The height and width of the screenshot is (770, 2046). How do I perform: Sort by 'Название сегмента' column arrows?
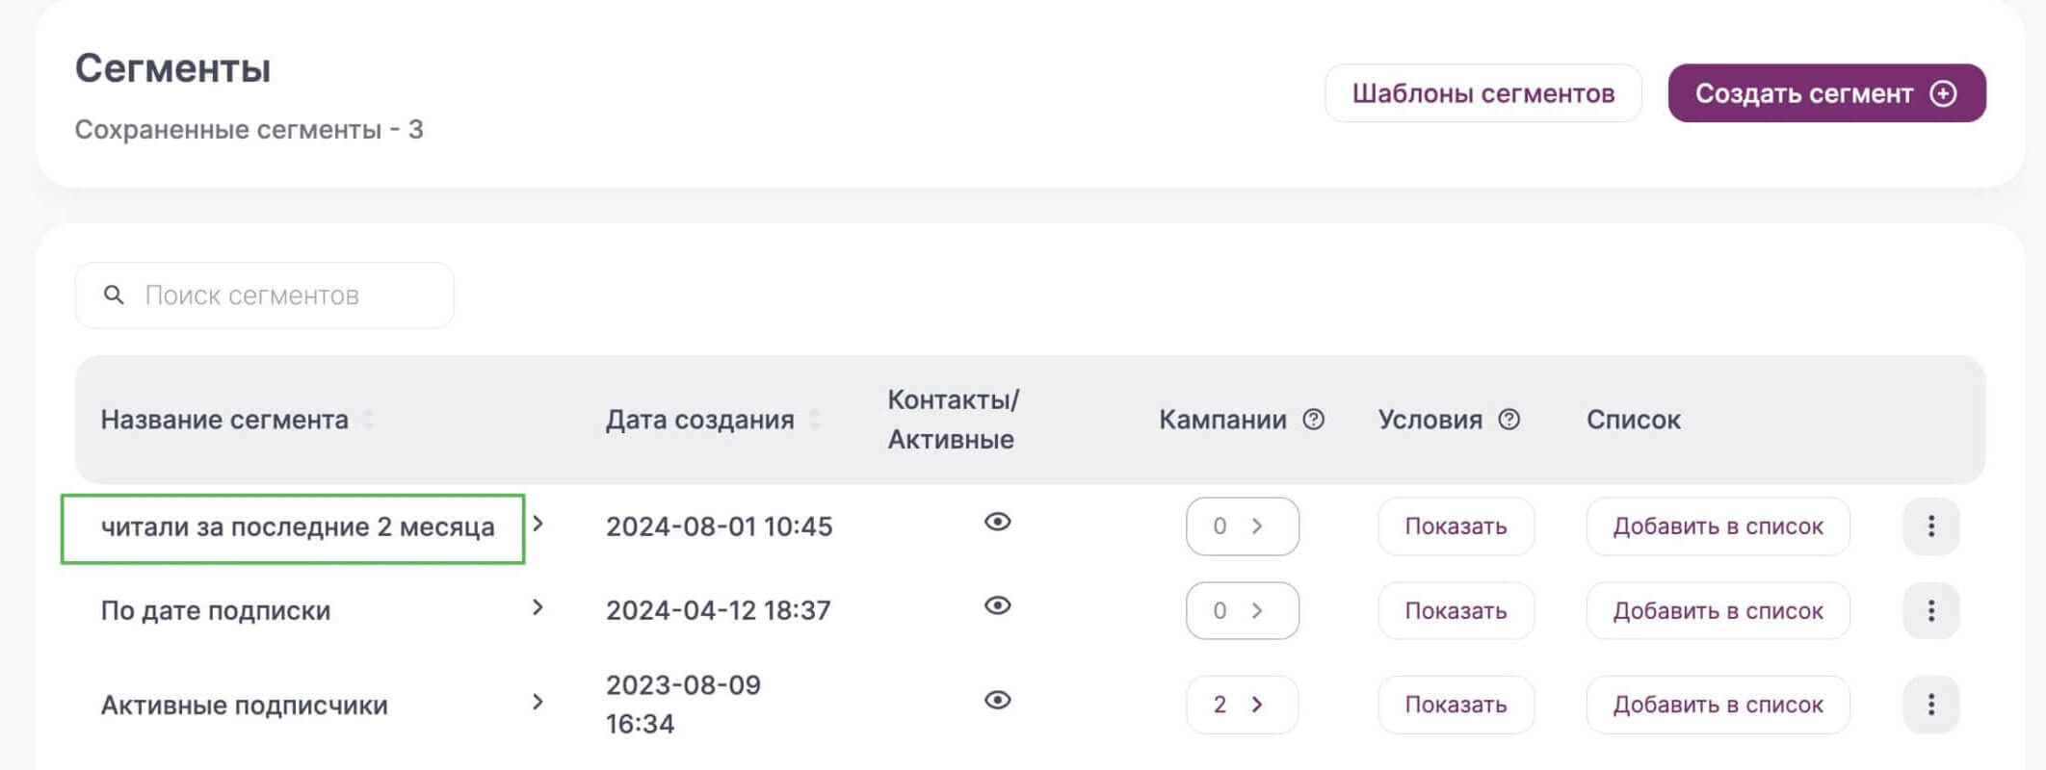368,420
